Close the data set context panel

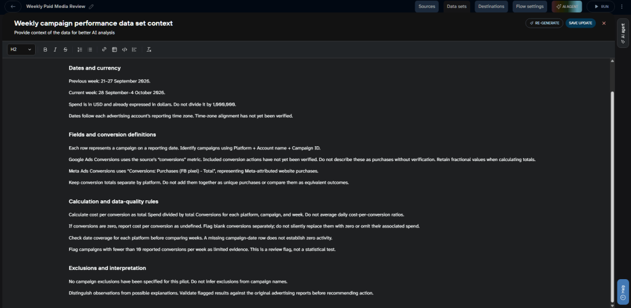[x=604, y=23]
